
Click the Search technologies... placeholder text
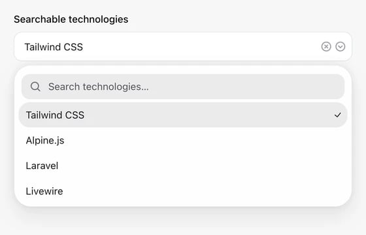[98, 87]
